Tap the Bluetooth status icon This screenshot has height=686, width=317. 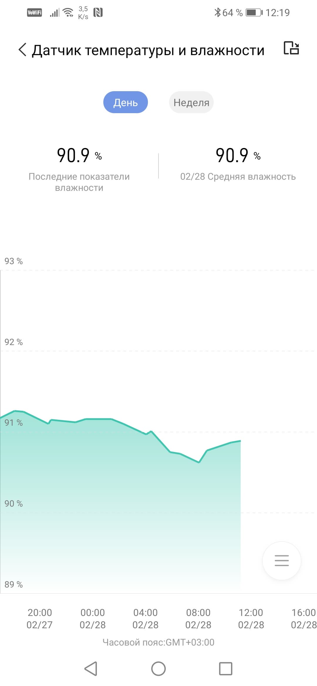[x=217, y=13]
